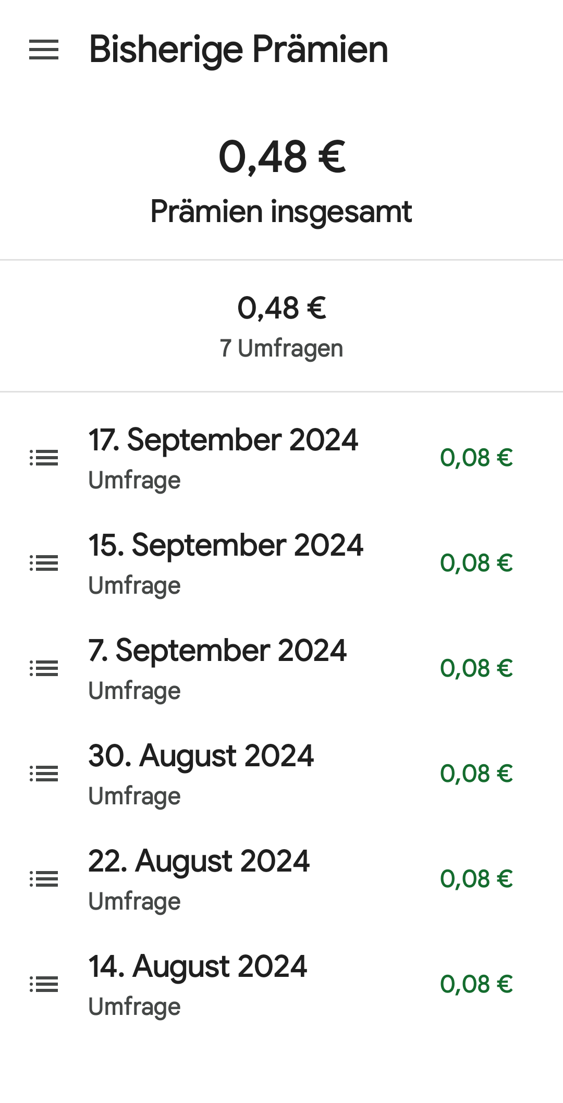Click the 0,08 € amount for 30. August
Viewport: 563px width, 1103px height.
(476, 774)
